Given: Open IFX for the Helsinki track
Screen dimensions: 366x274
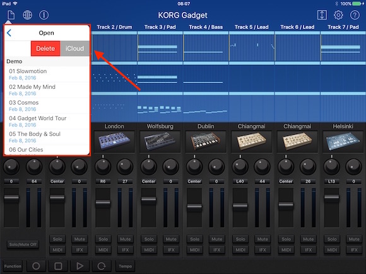Looking at the screenshot, I should 354,250.
